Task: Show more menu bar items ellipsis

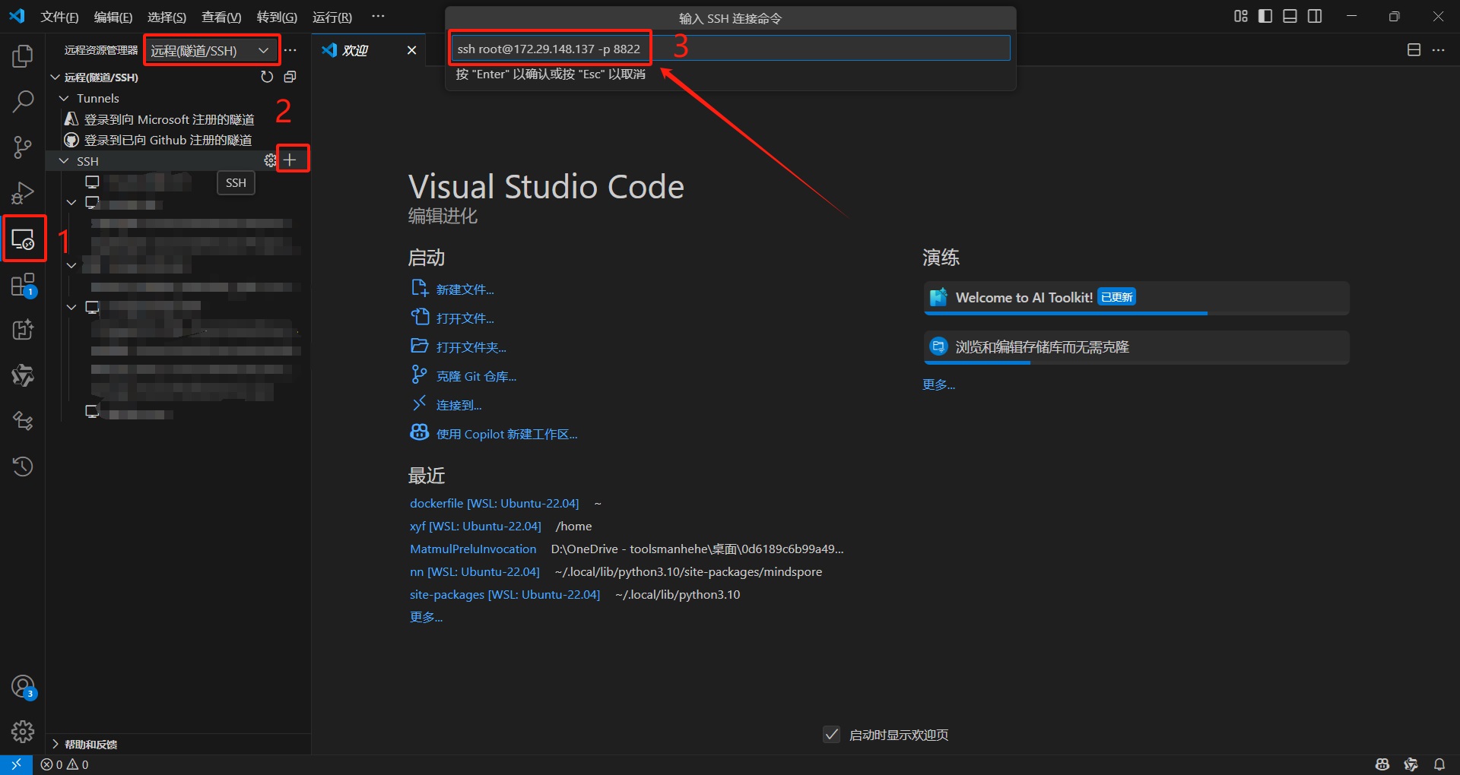Action: pyautogui.click(x=378, y=16)
